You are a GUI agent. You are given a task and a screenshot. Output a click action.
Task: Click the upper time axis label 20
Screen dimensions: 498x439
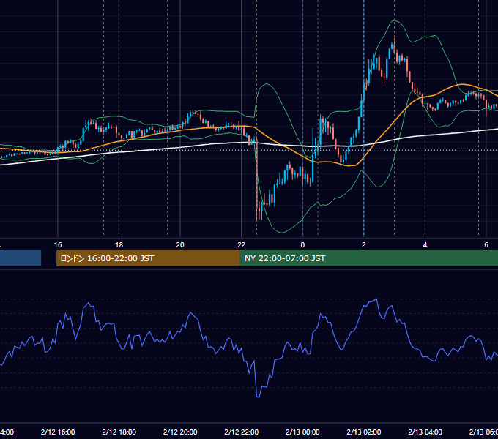[x=180, y=245]
